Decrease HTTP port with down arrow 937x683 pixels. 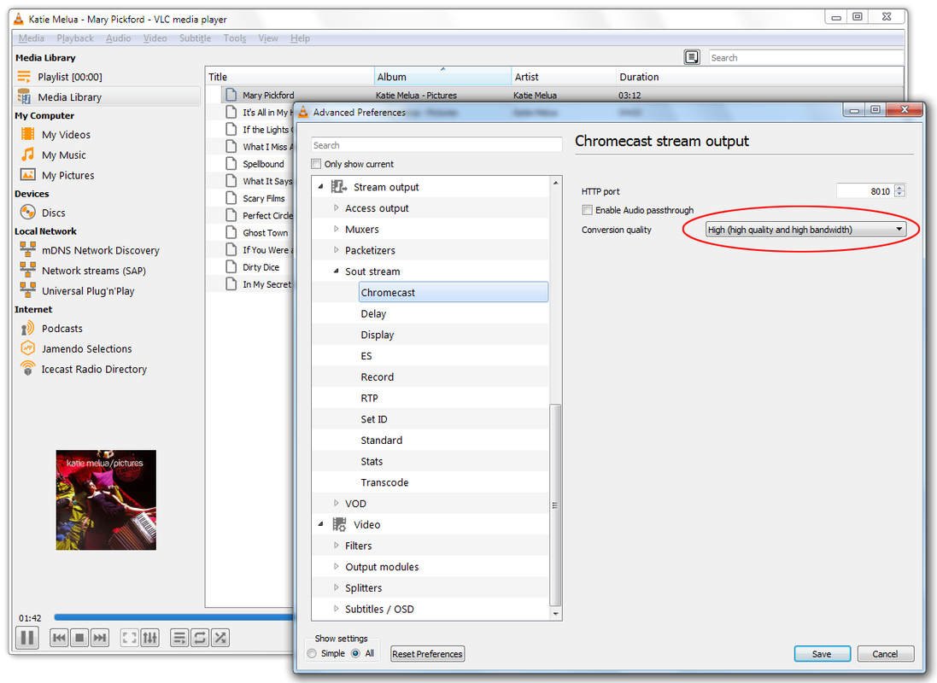[x=900, y=195]
